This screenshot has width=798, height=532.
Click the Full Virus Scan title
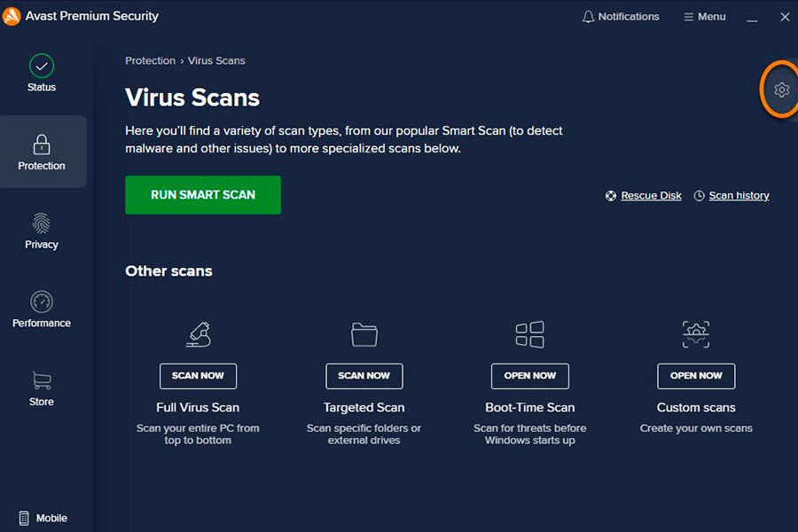pyautogui.click(x=198, y=407)
